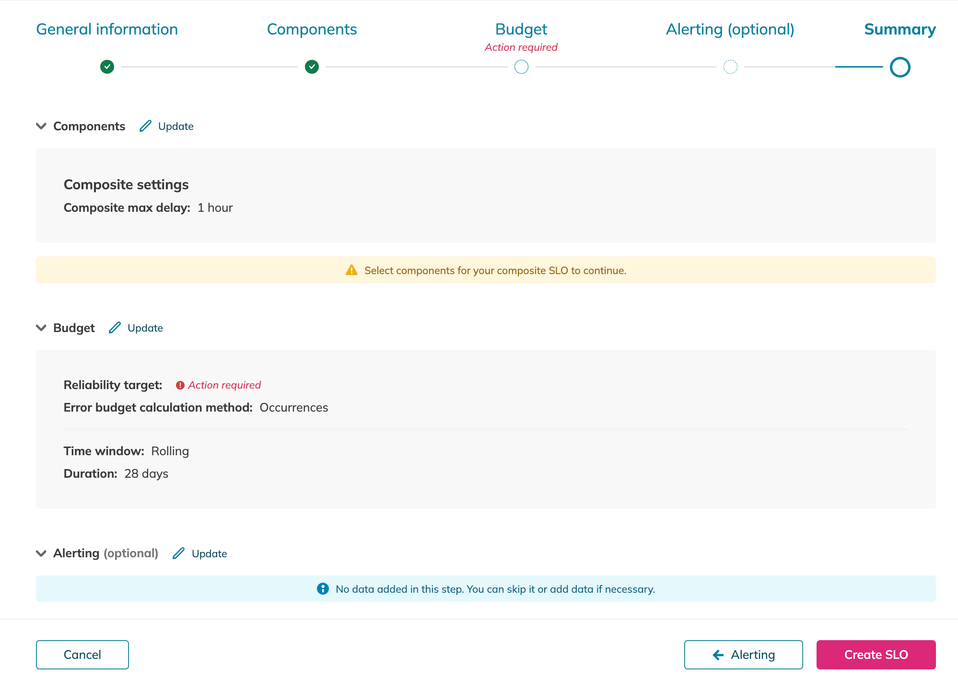Image resolution: width=958 pixels, height=690 pixels.
Task: Collapse the Budget section chevron
Action: [41, 328]
